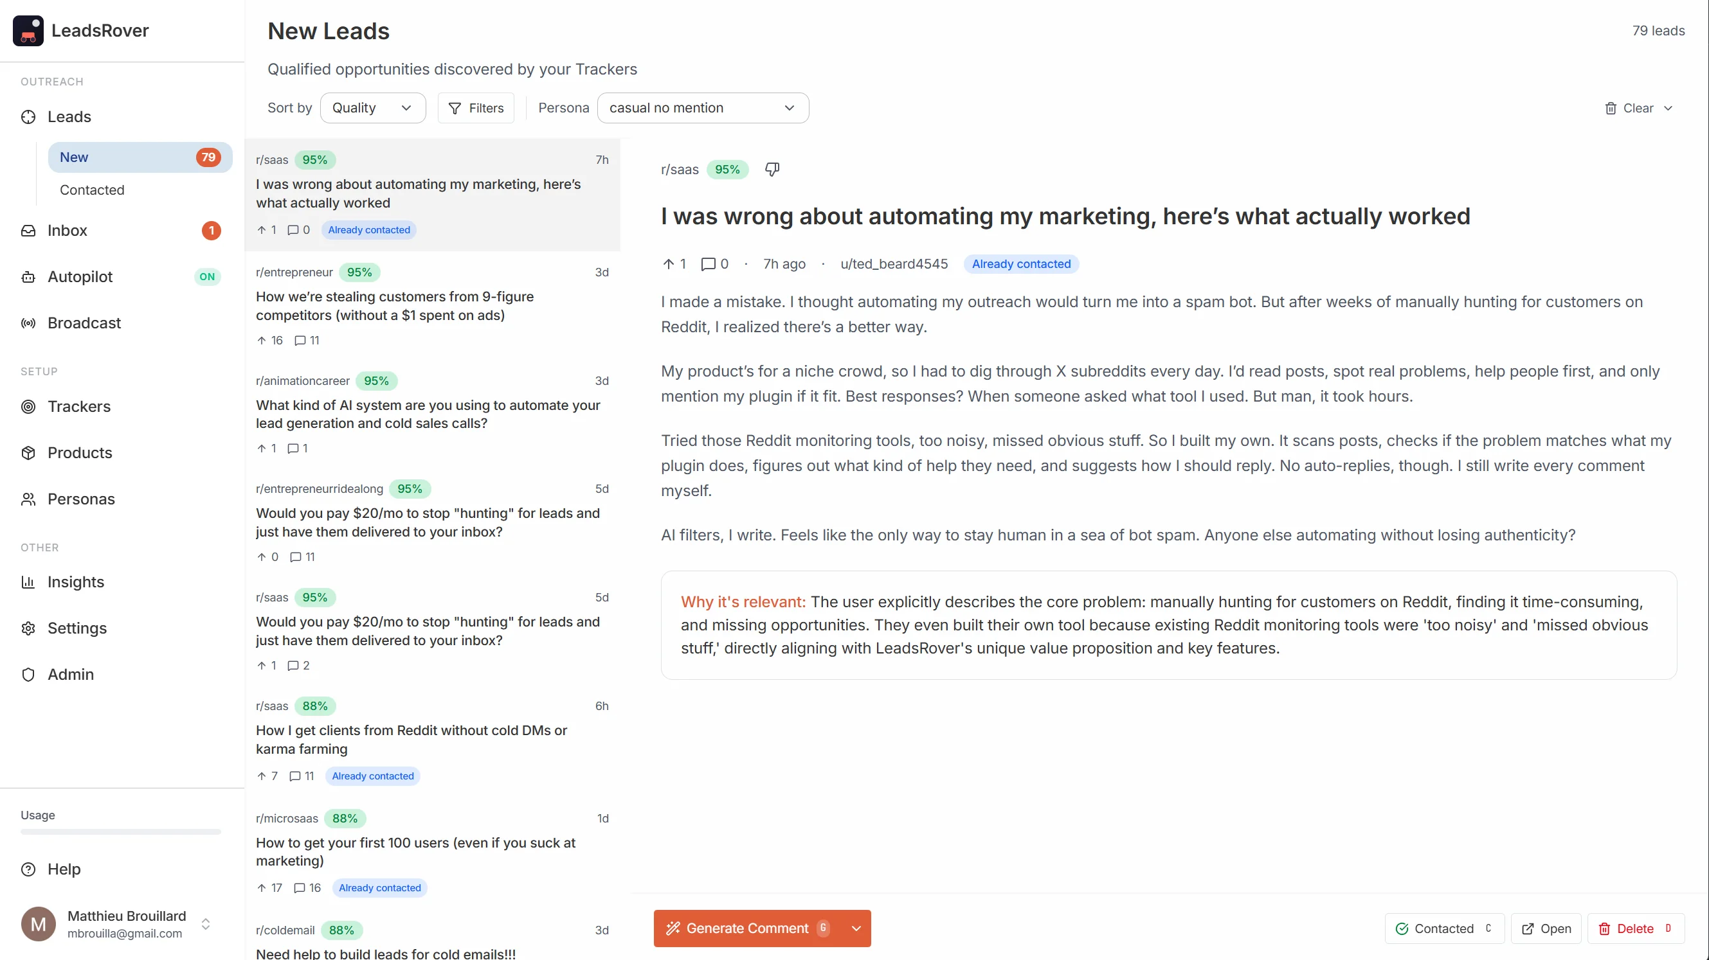Expand the Sort by Quality dropdown

pos(372,108)
